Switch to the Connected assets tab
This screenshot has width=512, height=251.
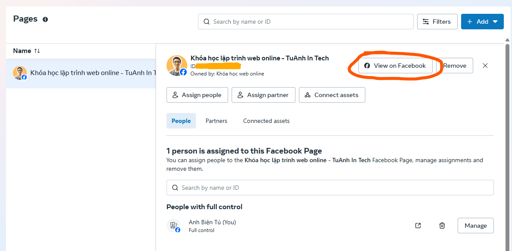(x=266, y=121)
